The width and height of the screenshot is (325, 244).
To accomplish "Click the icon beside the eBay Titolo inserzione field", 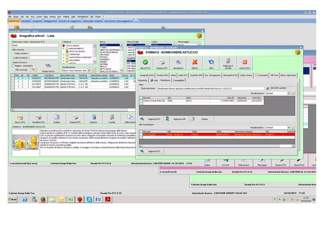I will click(x=267, y=88).
